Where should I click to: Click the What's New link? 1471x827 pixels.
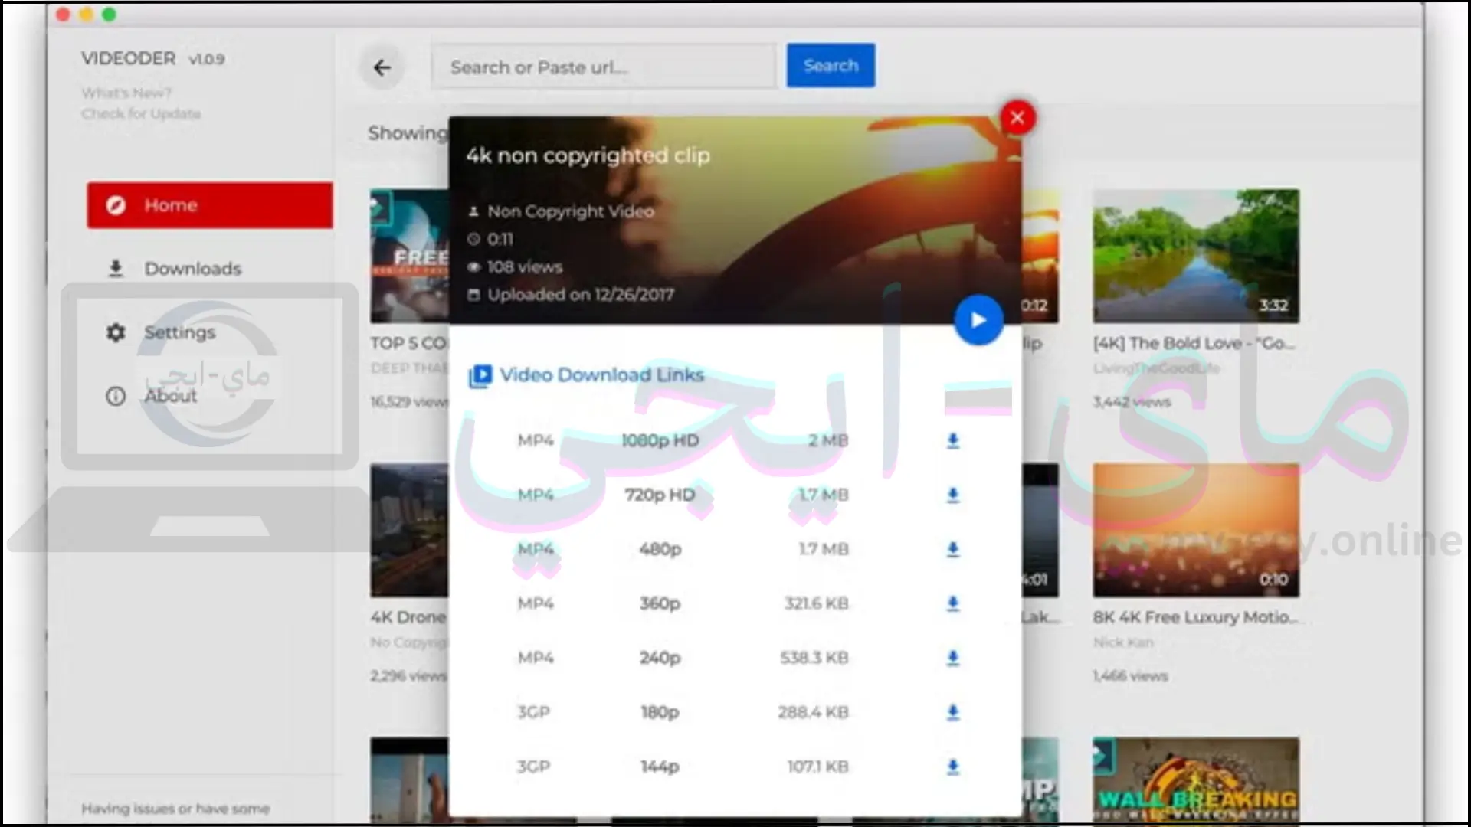[126, 93]
